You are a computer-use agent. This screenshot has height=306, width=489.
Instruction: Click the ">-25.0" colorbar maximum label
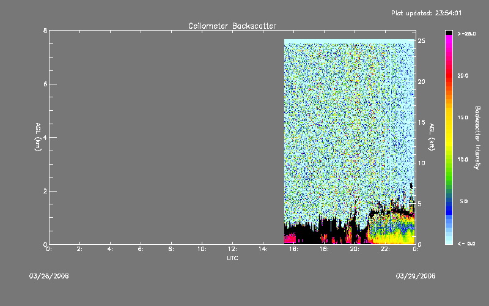466,34
